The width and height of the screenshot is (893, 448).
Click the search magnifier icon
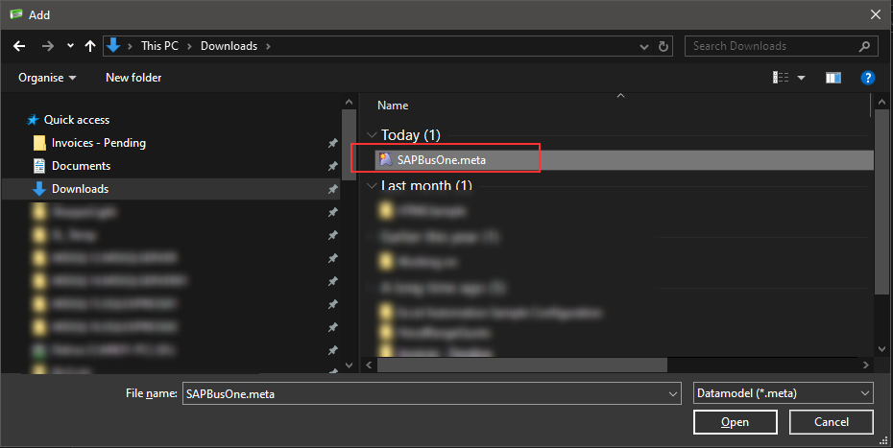point(864,46)
